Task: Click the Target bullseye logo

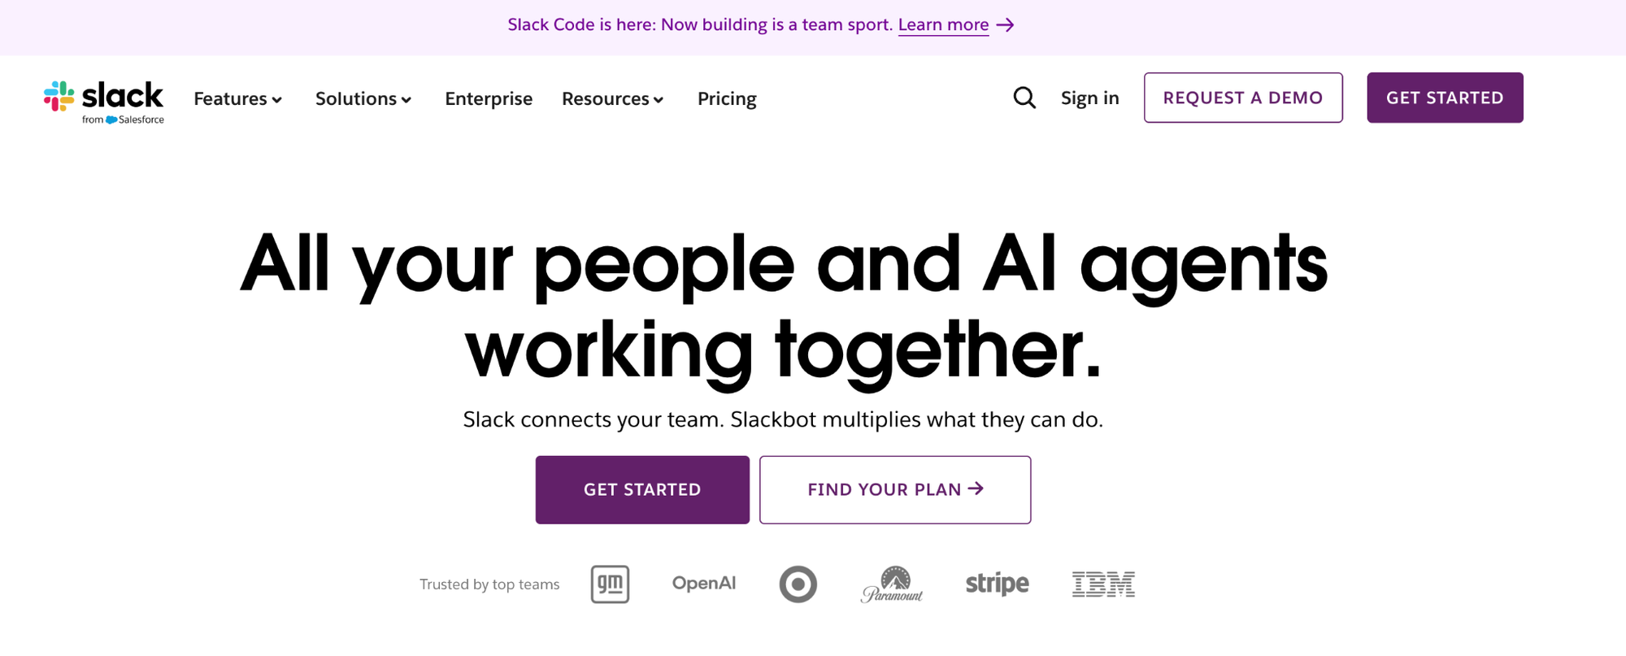Action: 798,584
